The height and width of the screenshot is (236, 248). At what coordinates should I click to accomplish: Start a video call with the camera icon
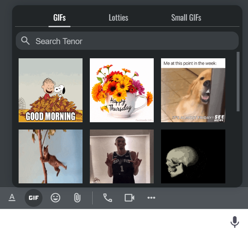point(129,198)
